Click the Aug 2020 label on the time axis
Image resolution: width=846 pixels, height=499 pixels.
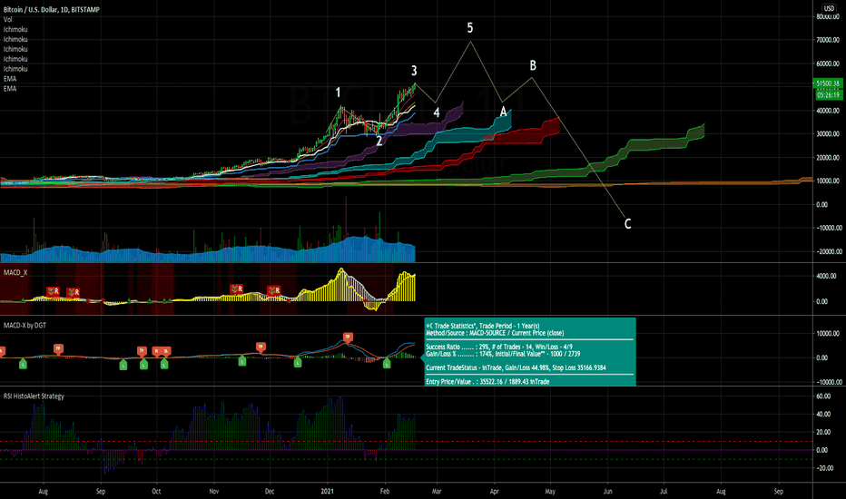coord(44,492)
